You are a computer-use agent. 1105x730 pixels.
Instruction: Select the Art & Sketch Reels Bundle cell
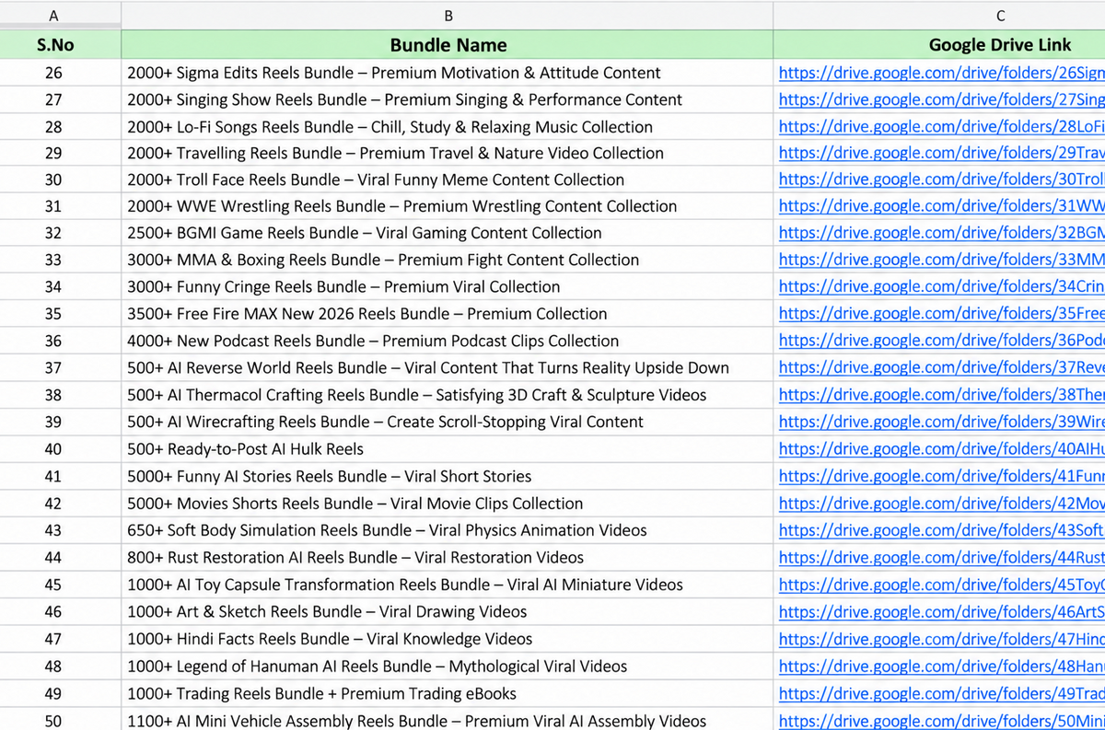pos(448,611)
